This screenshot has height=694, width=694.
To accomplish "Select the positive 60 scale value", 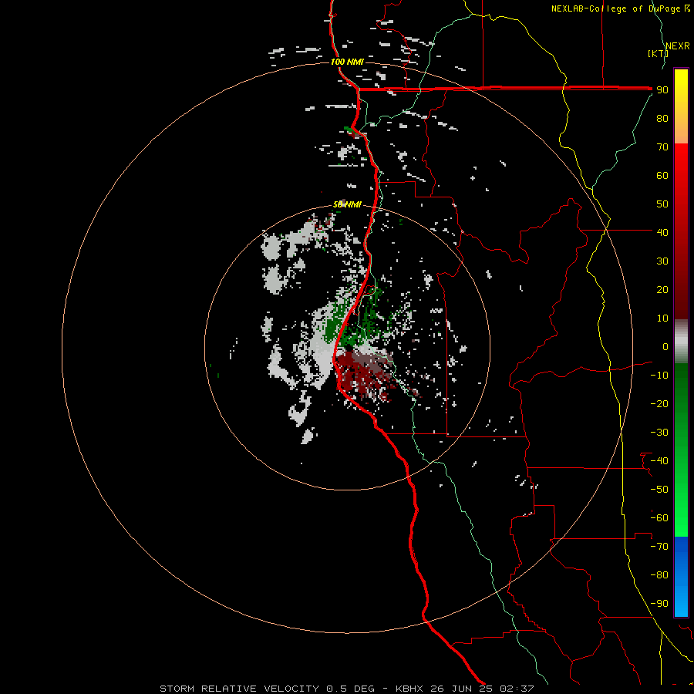I will click(x=662, y=175).
